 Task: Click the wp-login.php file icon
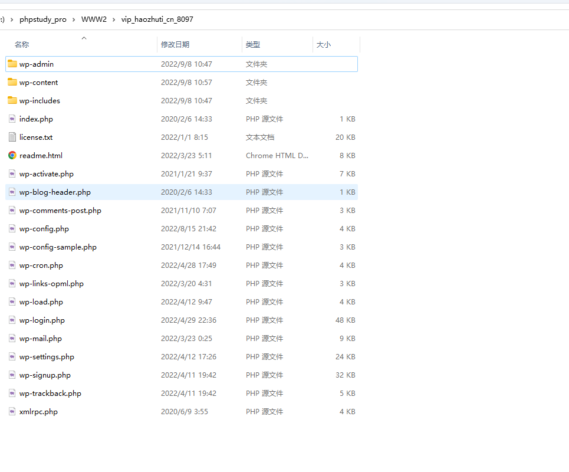tap(12, 320)
